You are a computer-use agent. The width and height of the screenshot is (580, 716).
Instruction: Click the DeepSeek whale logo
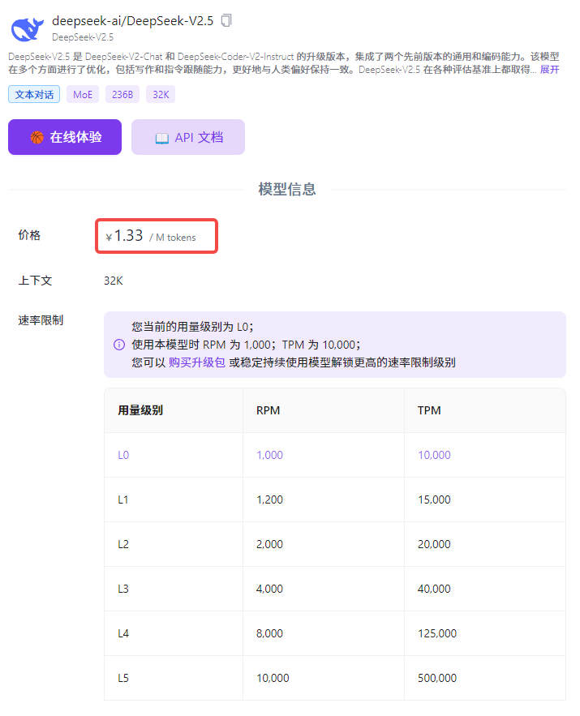(x=27, y=28)
